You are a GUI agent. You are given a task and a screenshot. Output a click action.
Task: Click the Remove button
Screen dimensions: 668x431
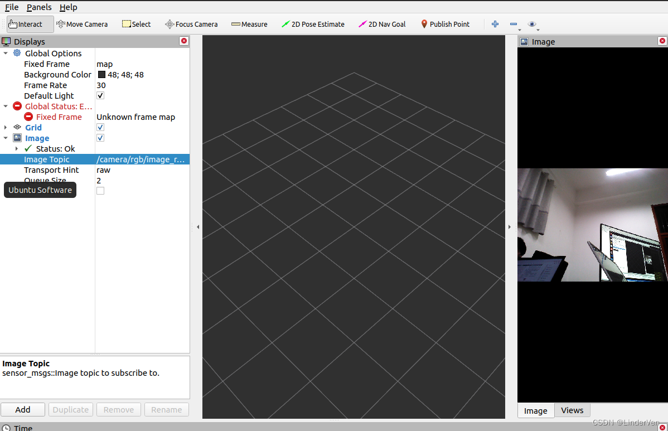point(118,410)
